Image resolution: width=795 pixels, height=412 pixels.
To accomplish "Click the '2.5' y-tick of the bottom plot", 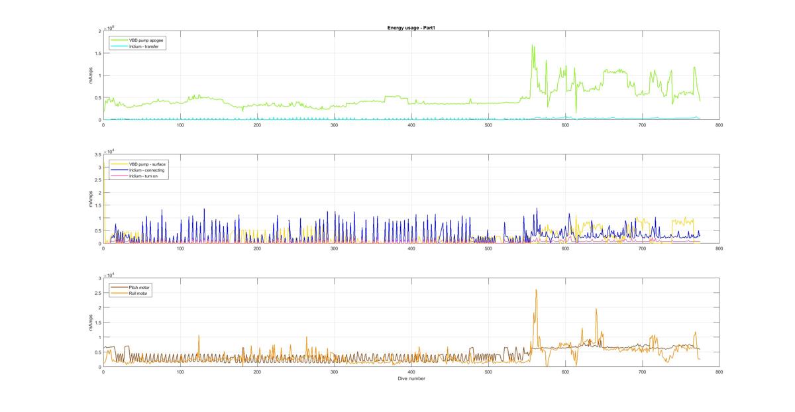I will click(x=97, y=293).
